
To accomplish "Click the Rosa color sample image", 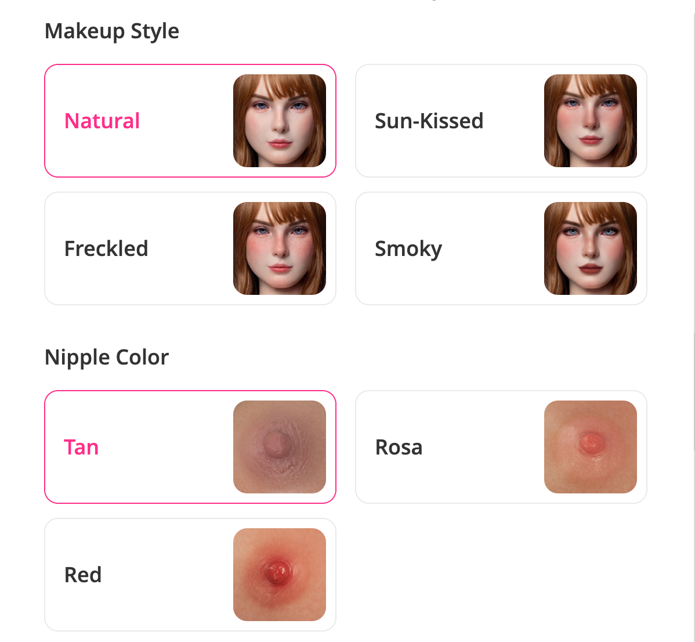I will (x=591, y=447).
